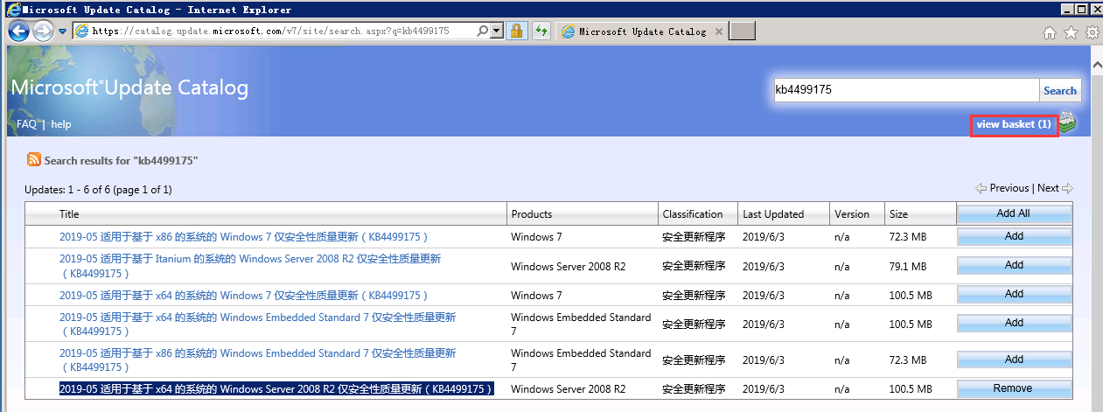The width and height of the screenshot is (1103, 412).
Task: Click the Search button
Action: (1059, 90)
